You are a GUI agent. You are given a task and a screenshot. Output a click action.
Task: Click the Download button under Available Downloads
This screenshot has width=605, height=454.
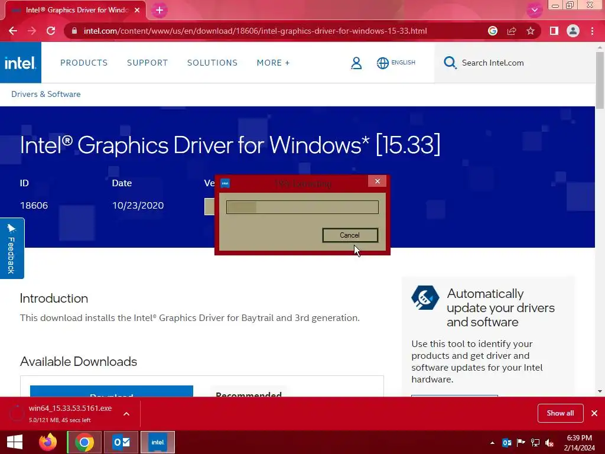(112, 391)
